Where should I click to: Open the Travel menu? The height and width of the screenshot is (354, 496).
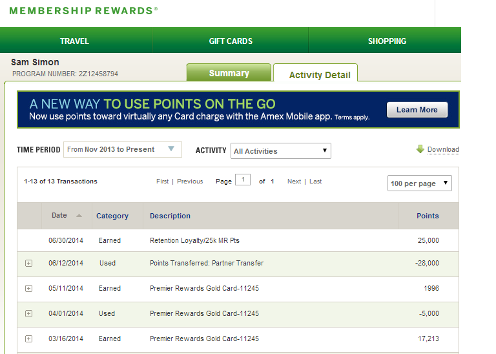[x=75, y=41]
